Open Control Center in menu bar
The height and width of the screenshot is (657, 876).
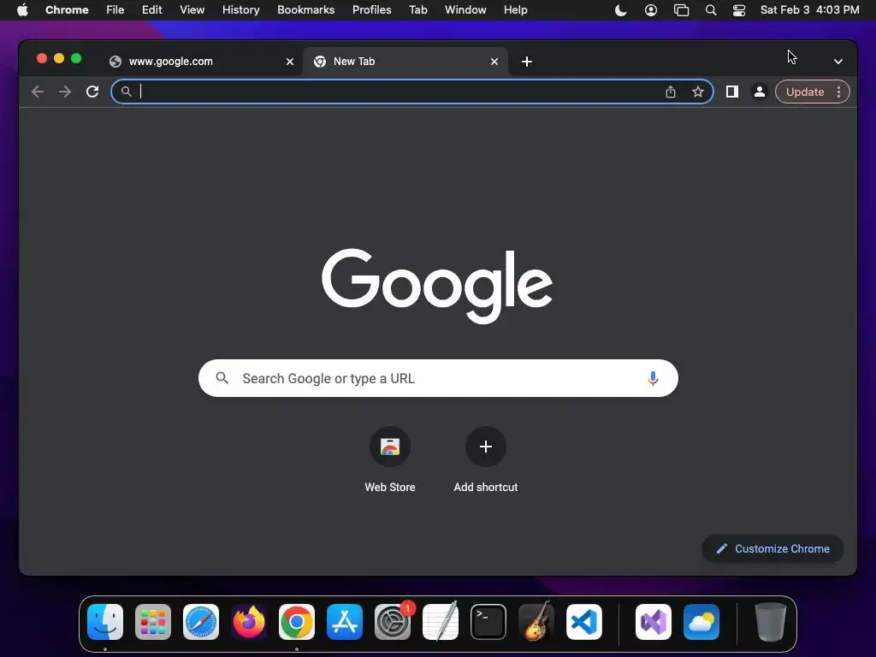click(738, 10)
